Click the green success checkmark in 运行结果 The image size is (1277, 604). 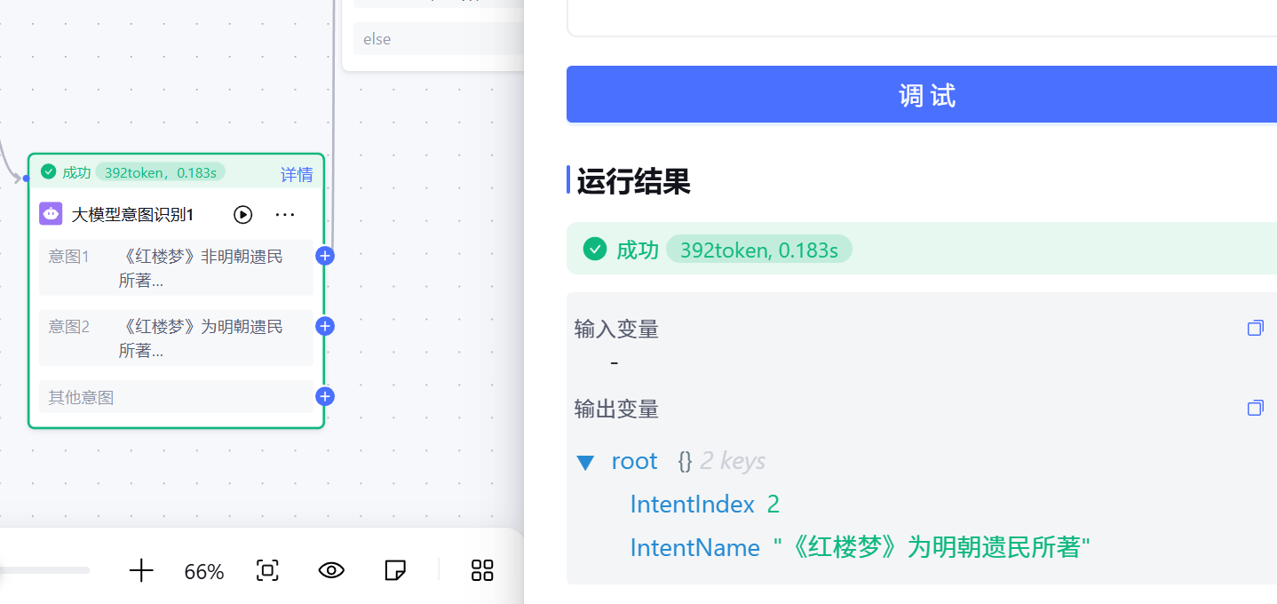pos(594,250)
